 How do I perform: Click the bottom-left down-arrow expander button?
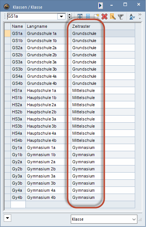7,218
